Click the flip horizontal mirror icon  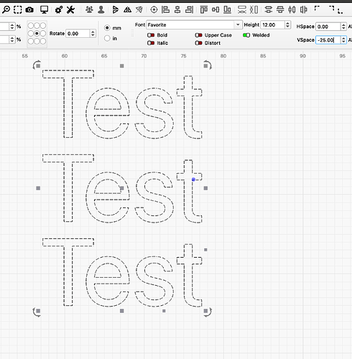127,10
